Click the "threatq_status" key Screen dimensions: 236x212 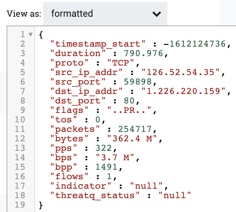point(95,196)
